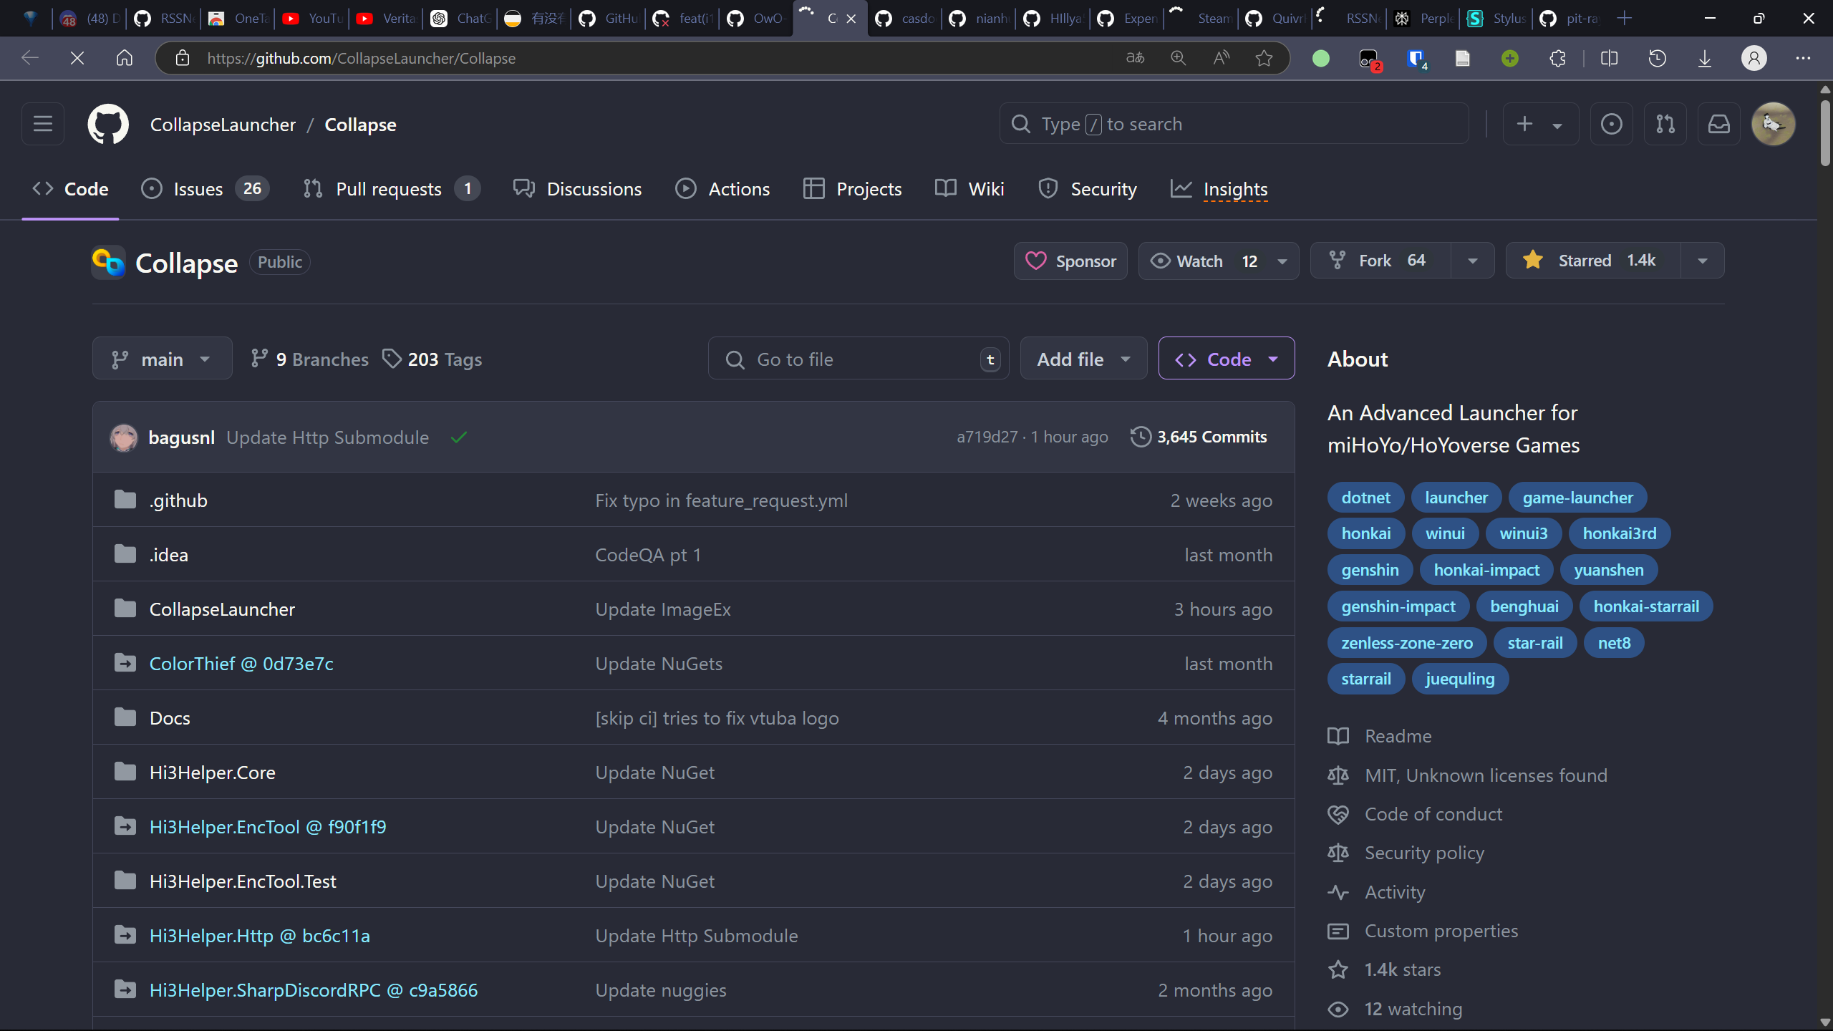Open the CollapseLauncher folder
The height and width of the screenshot is (1031, 1833).
coord(222,609)
